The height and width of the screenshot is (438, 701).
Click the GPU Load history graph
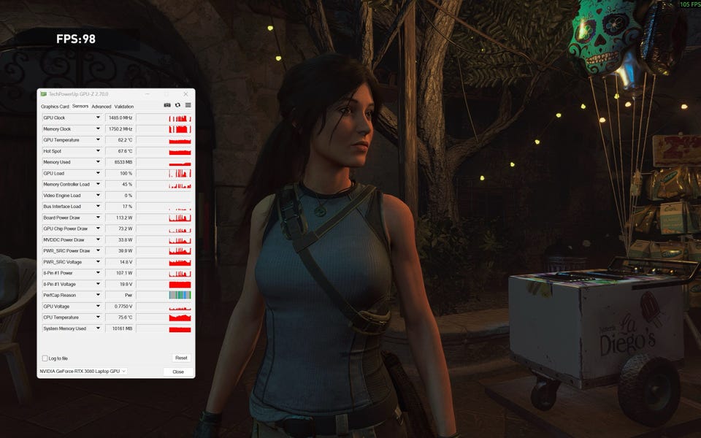(x=164, y=173)
